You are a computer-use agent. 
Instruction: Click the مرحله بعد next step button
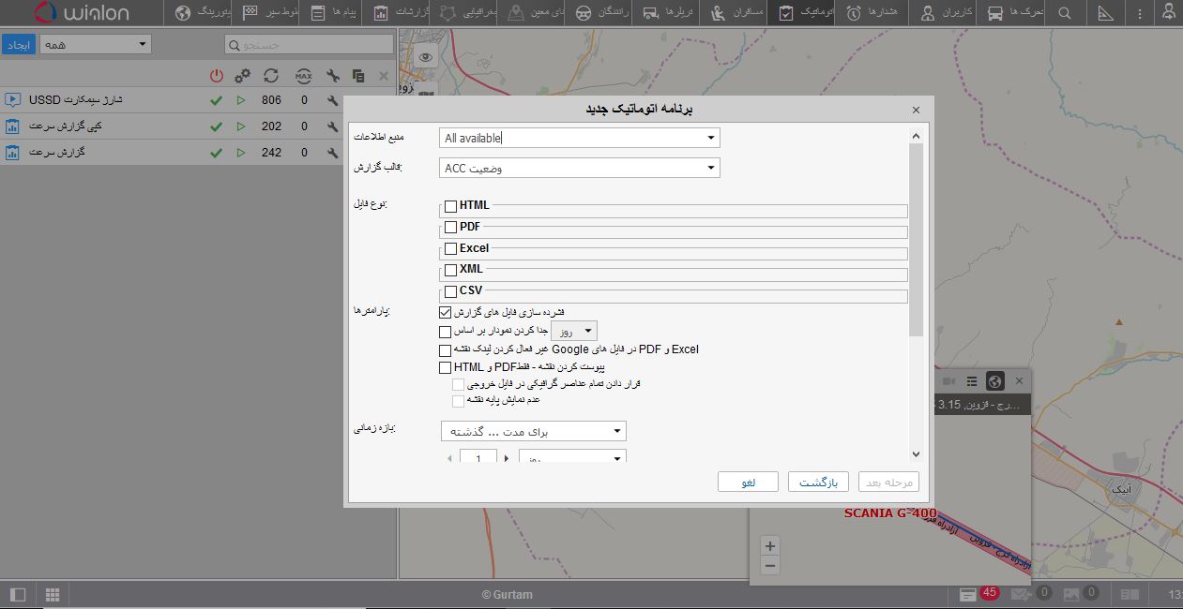coord(888,482)
